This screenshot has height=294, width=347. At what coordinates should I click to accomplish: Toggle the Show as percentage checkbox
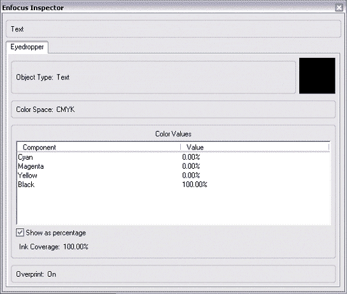click(20, 233)
